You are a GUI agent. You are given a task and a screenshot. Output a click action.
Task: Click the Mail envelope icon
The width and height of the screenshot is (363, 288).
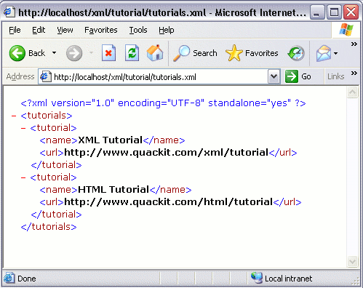coord(324,53)
